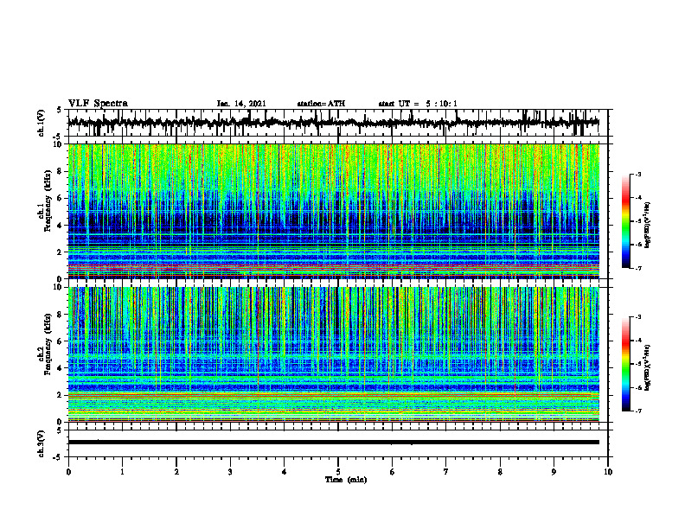Click inside the ch.2 spectrogram panel
Viewport: 685px width, 529px height.
(x=334, y=354)
